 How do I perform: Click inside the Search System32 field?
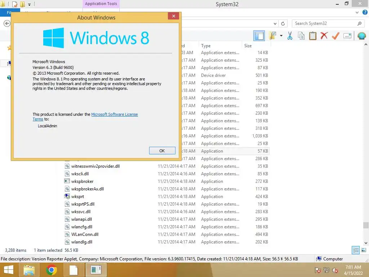click(x=325, y=23)
